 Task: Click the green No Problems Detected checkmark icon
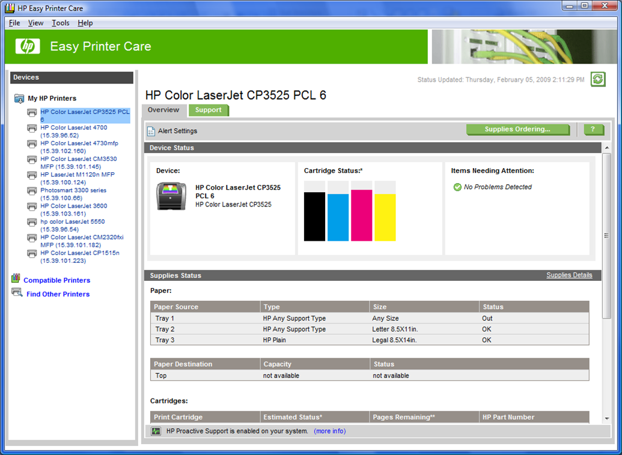point(457,187)
